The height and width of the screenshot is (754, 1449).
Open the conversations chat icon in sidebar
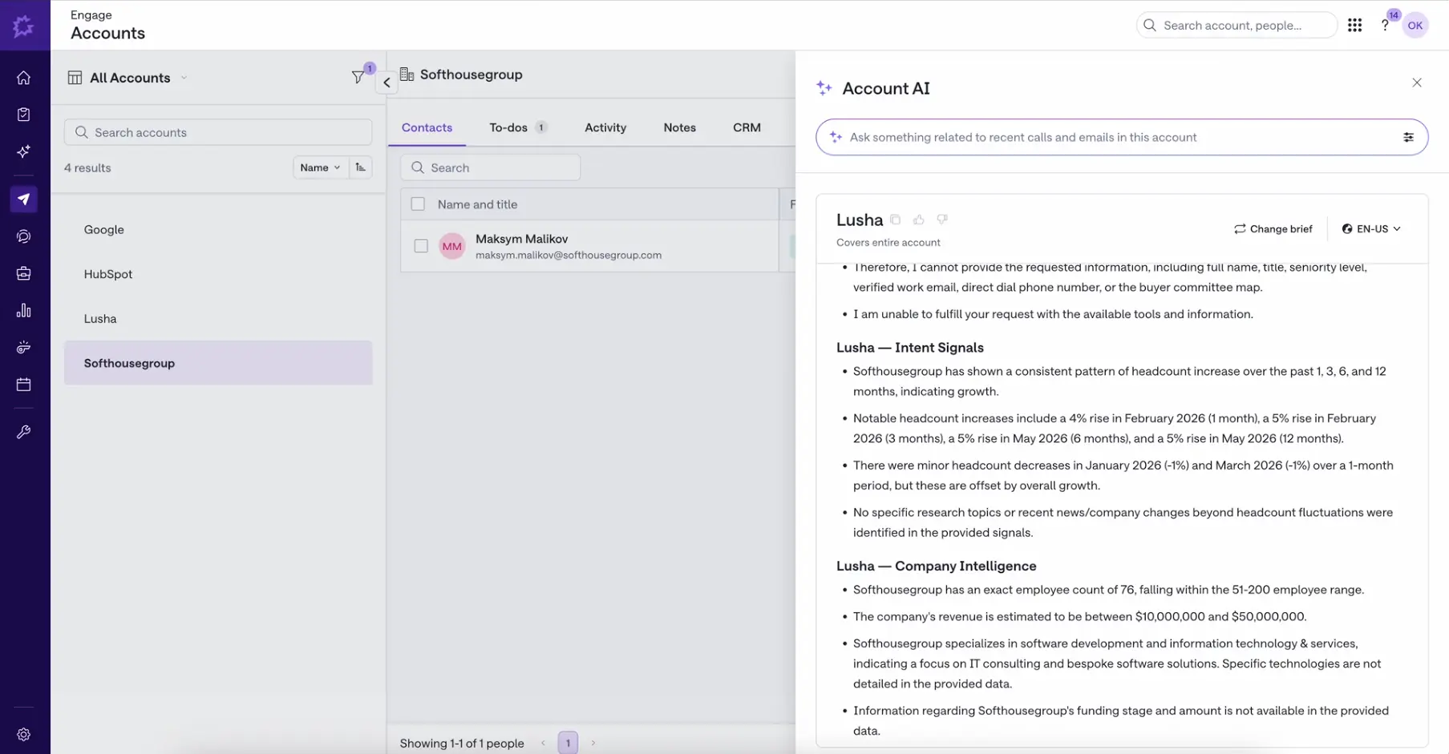point(24,236)
